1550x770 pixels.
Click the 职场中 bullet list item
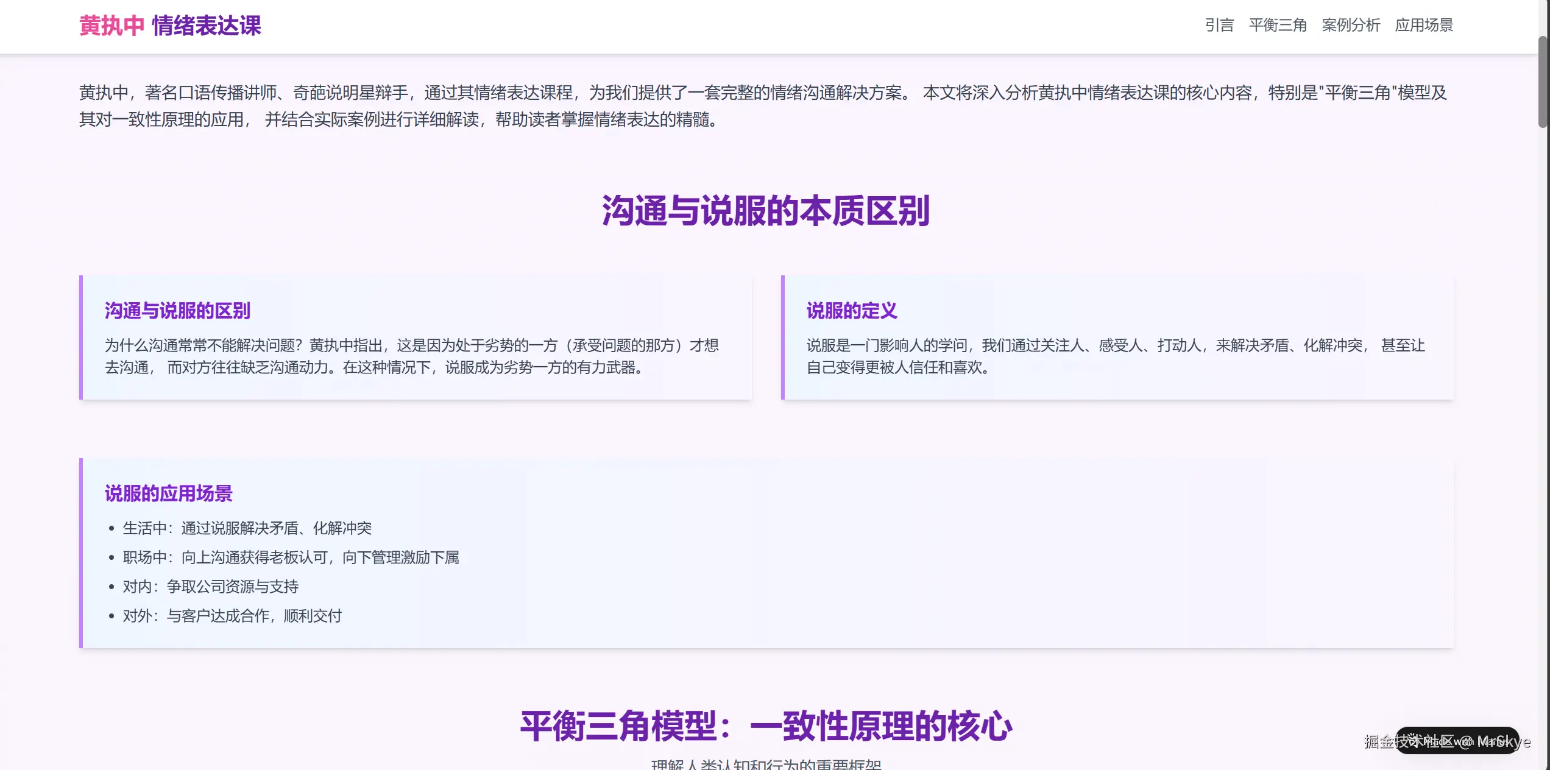coord(291,557)
